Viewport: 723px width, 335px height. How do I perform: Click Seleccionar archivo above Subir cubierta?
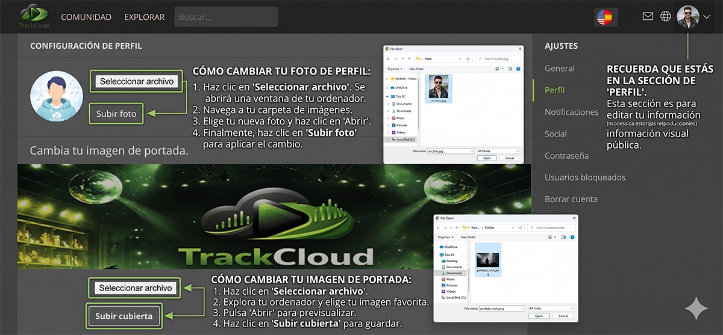coord(136,288)
